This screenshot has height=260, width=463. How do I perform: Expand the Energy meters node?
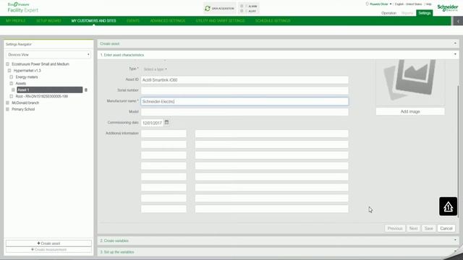(12, 77)
